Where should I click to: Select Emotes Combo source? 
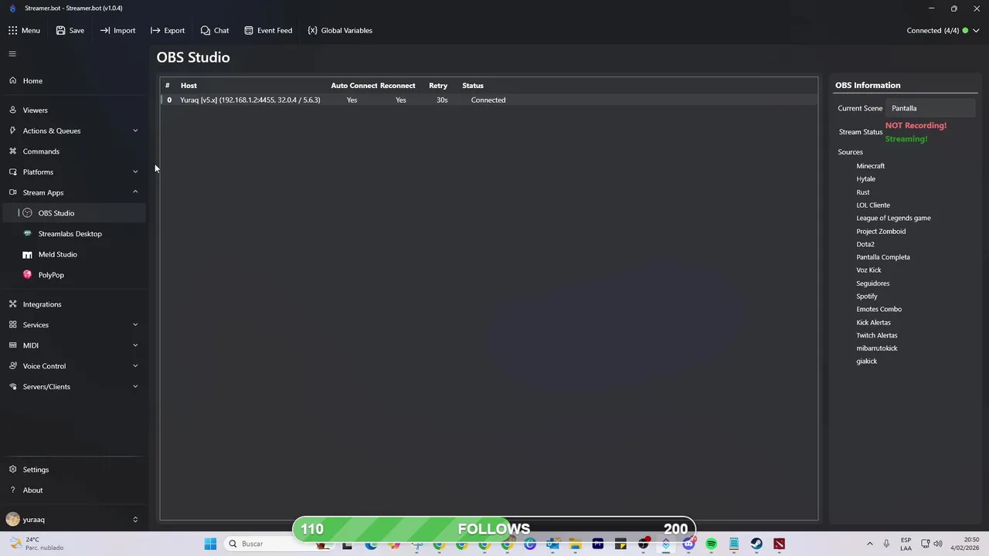pos(879,309)
